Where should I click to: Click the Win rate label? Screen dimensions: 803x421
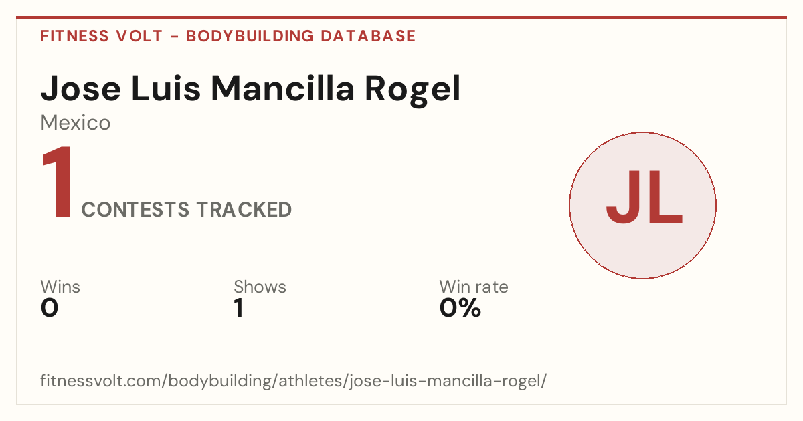coord(474,287)
